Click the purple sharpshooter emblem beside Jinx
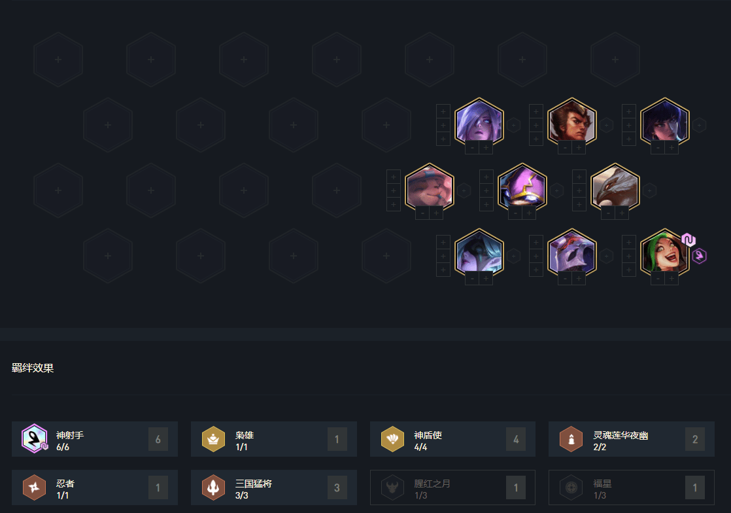Screen dimensions: 731x513 click(699, 256)
